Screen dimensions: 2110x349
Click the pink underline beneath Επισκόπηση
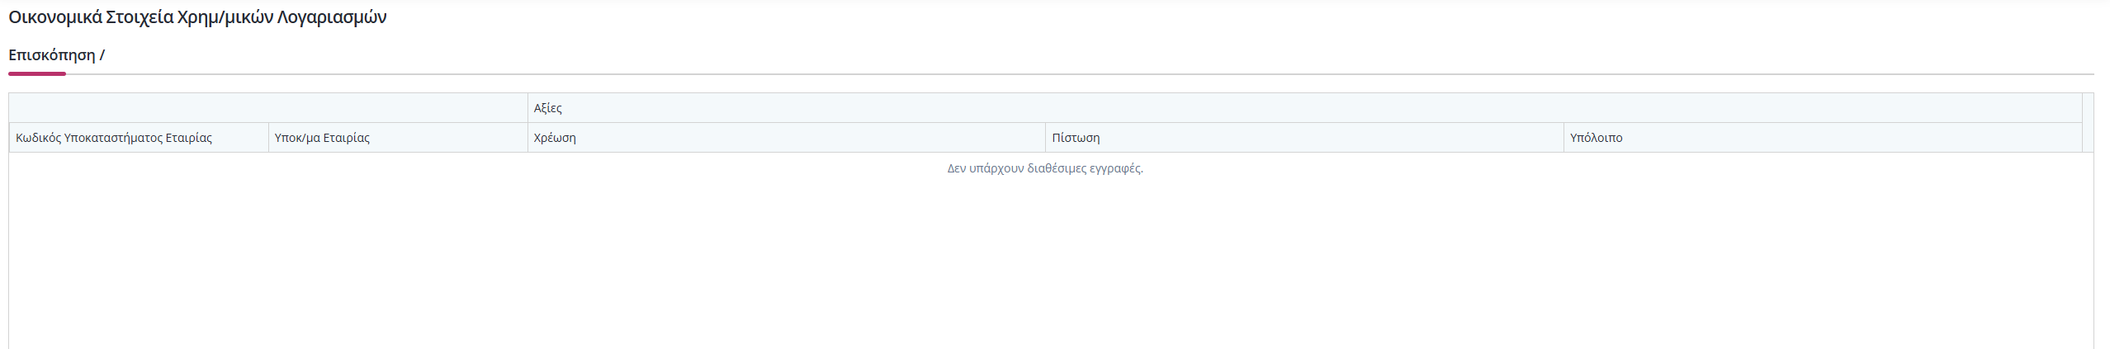(37, 73)
